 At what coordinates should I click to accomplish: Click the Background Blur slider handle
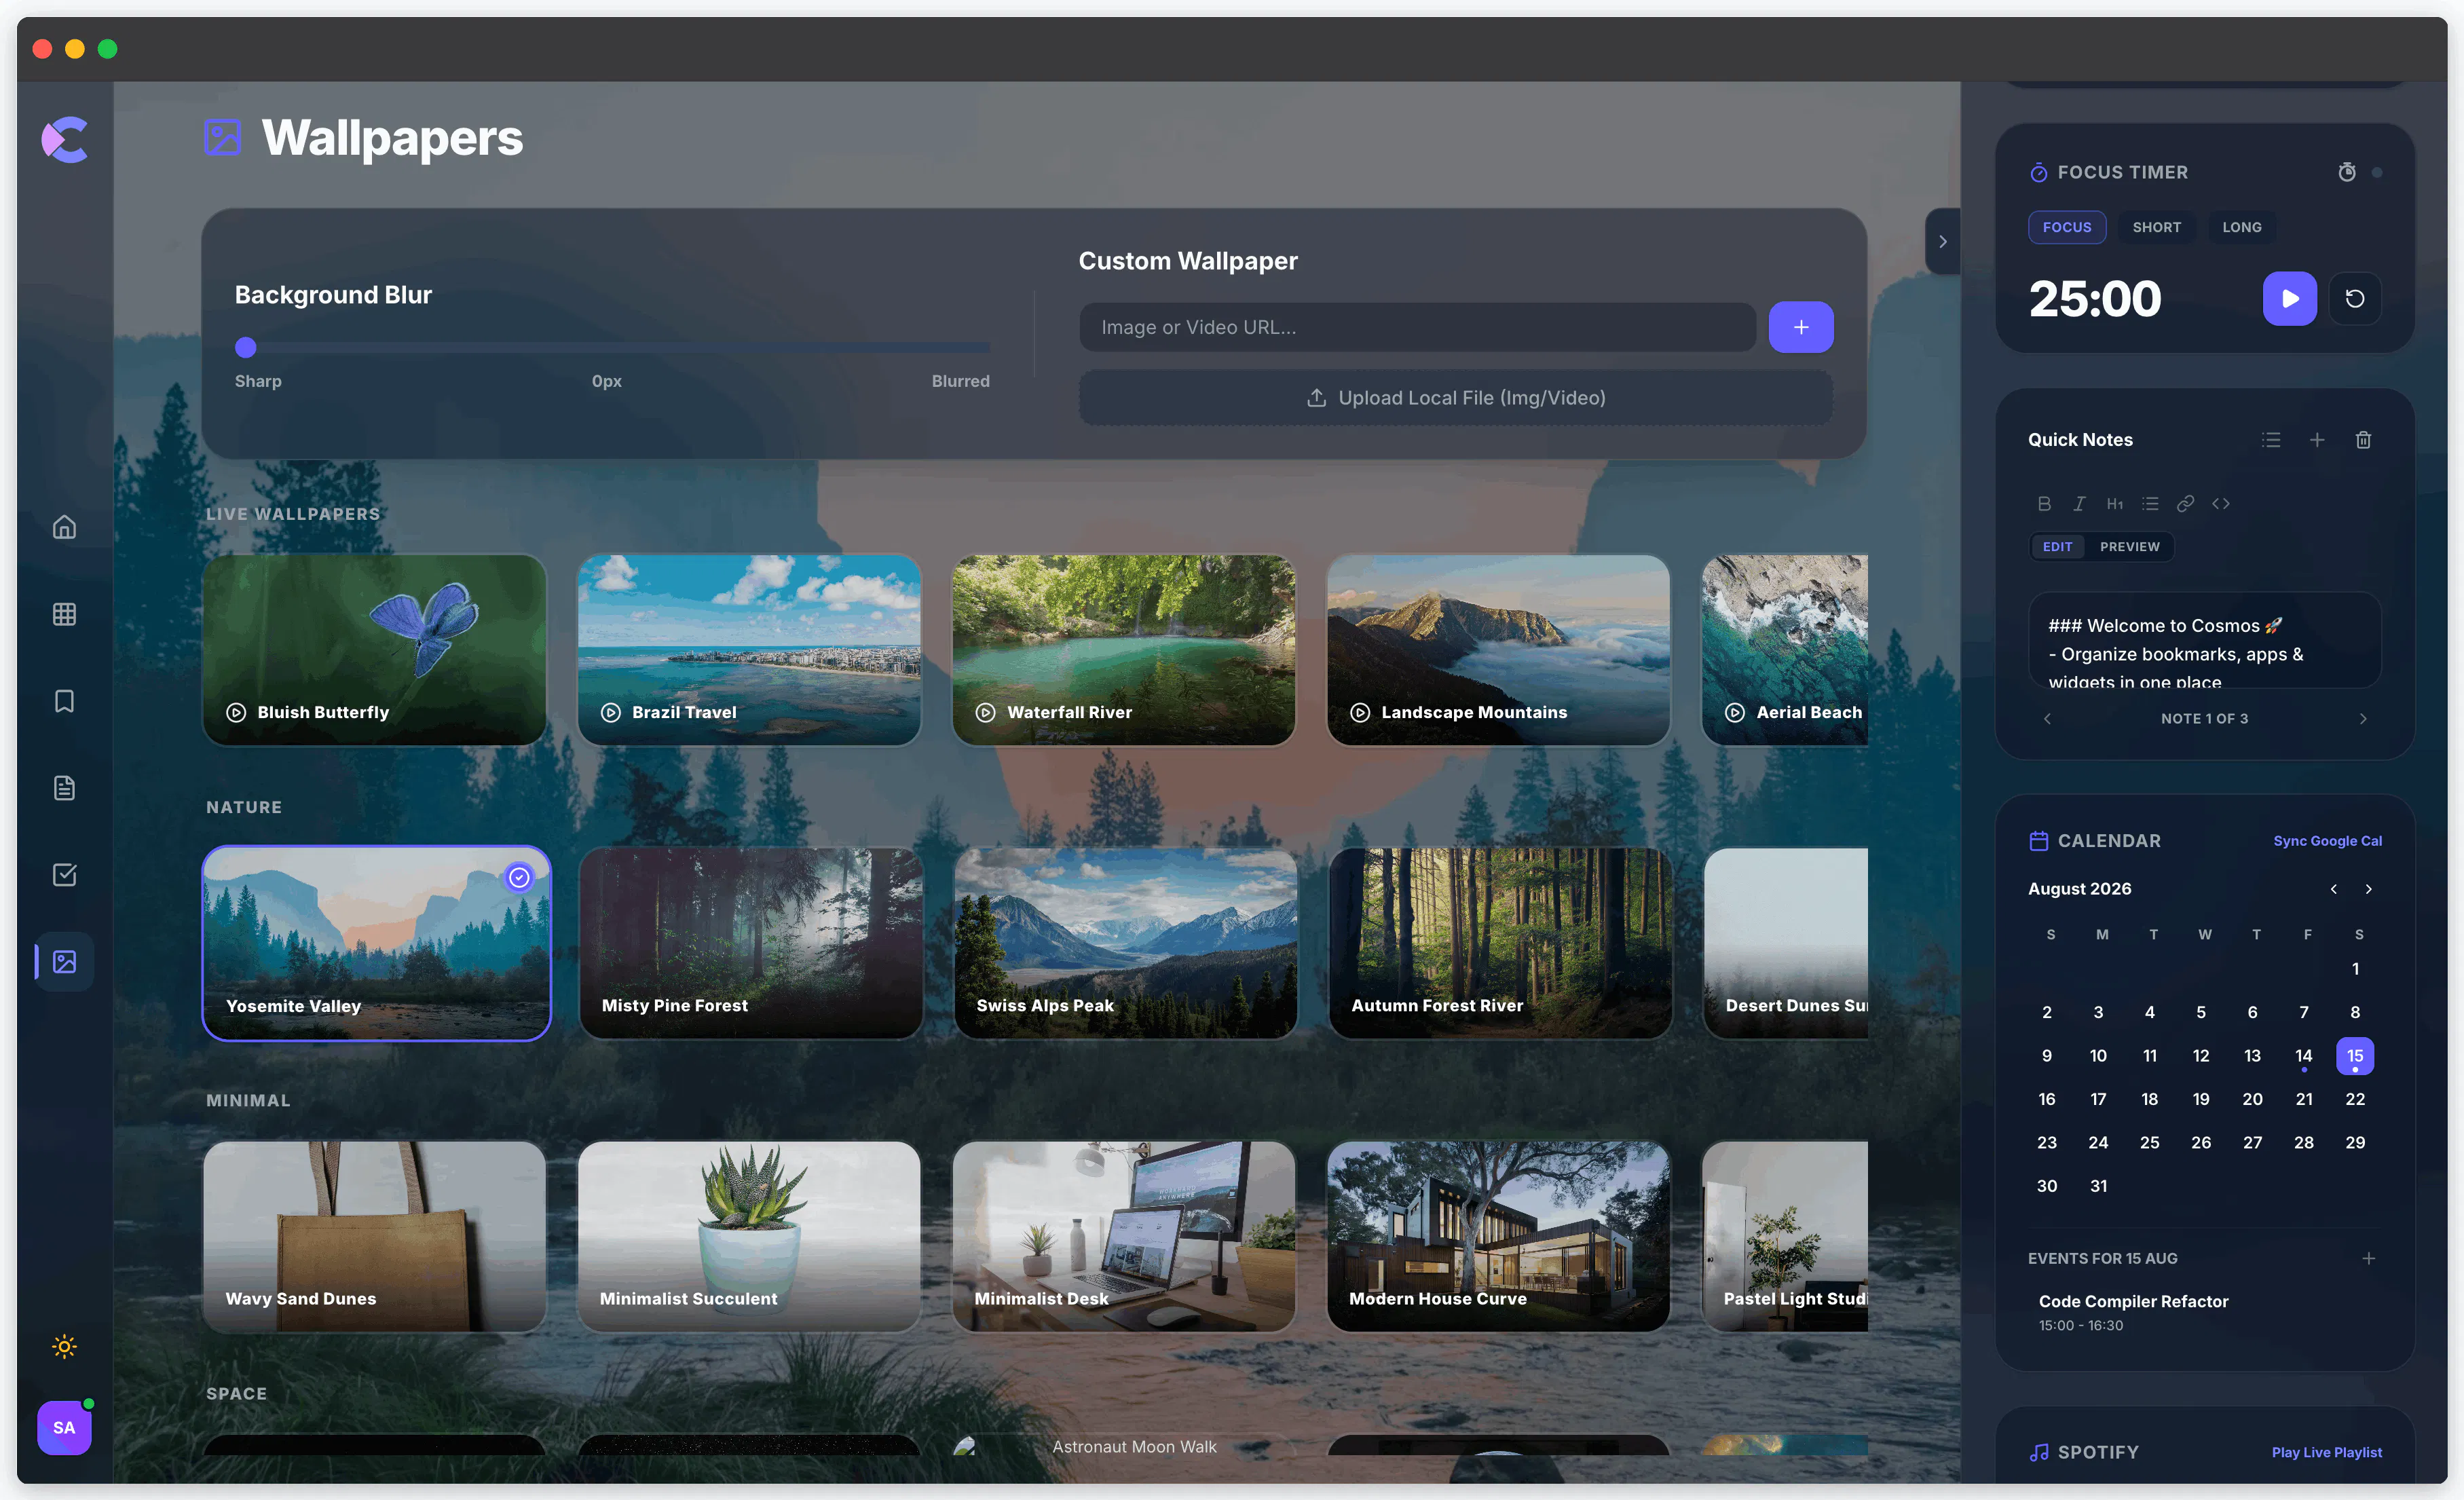246,348
